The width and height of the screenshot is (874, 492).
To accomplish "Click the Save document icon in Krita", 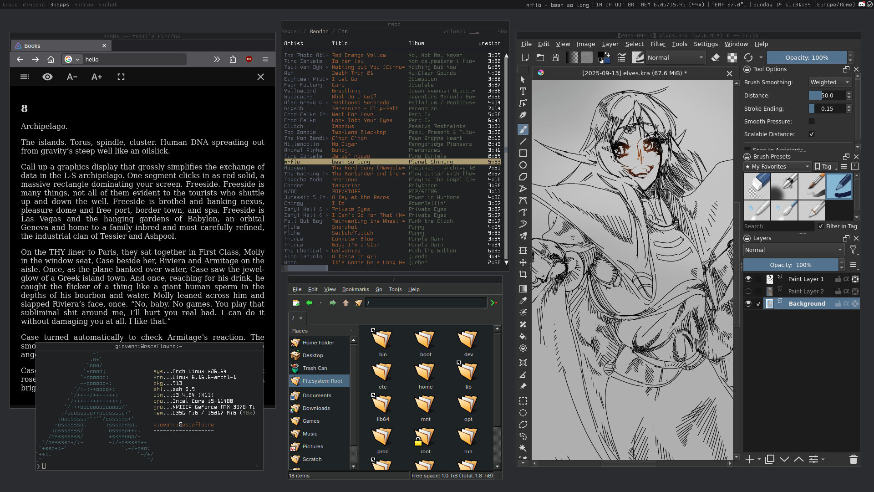I will coord(555,57).
